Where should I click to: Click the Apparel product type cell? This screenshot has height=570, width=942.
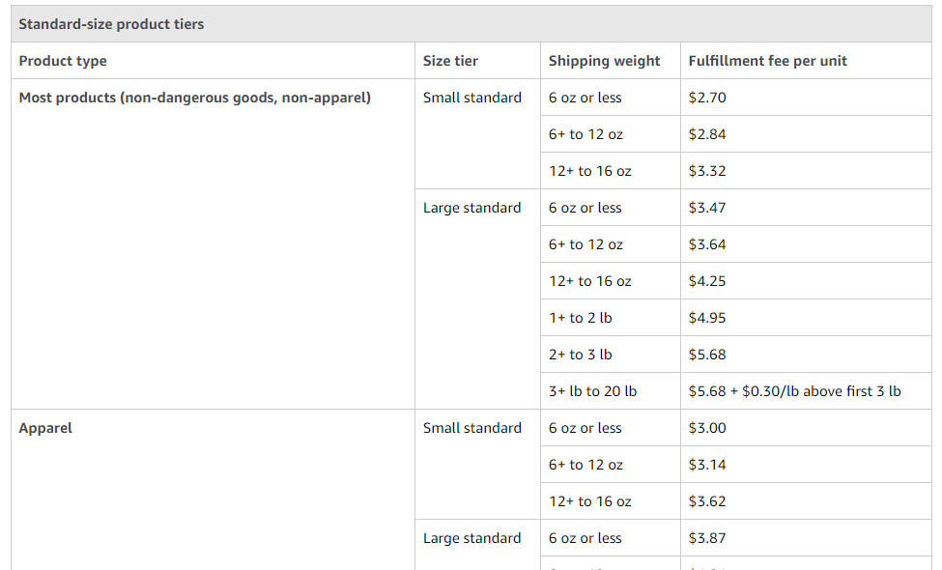tap(213, 490)
